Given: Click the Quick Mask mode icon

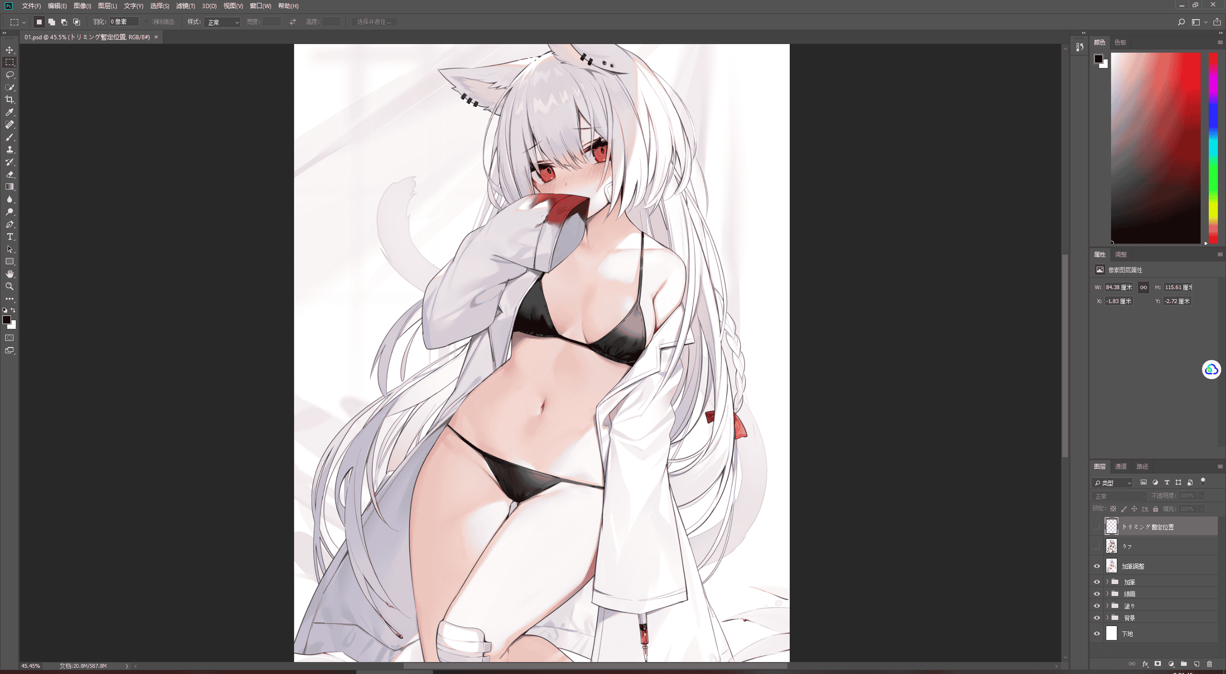Looking at the screenshot, I should pyautogui.click(x=10, y=338).
